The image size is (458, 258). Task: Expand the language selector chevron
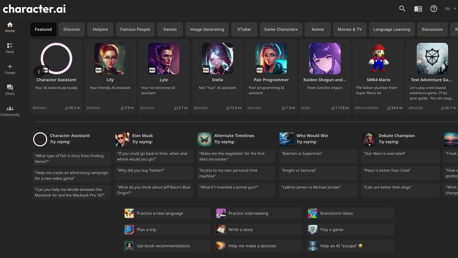tap(455, 8)
